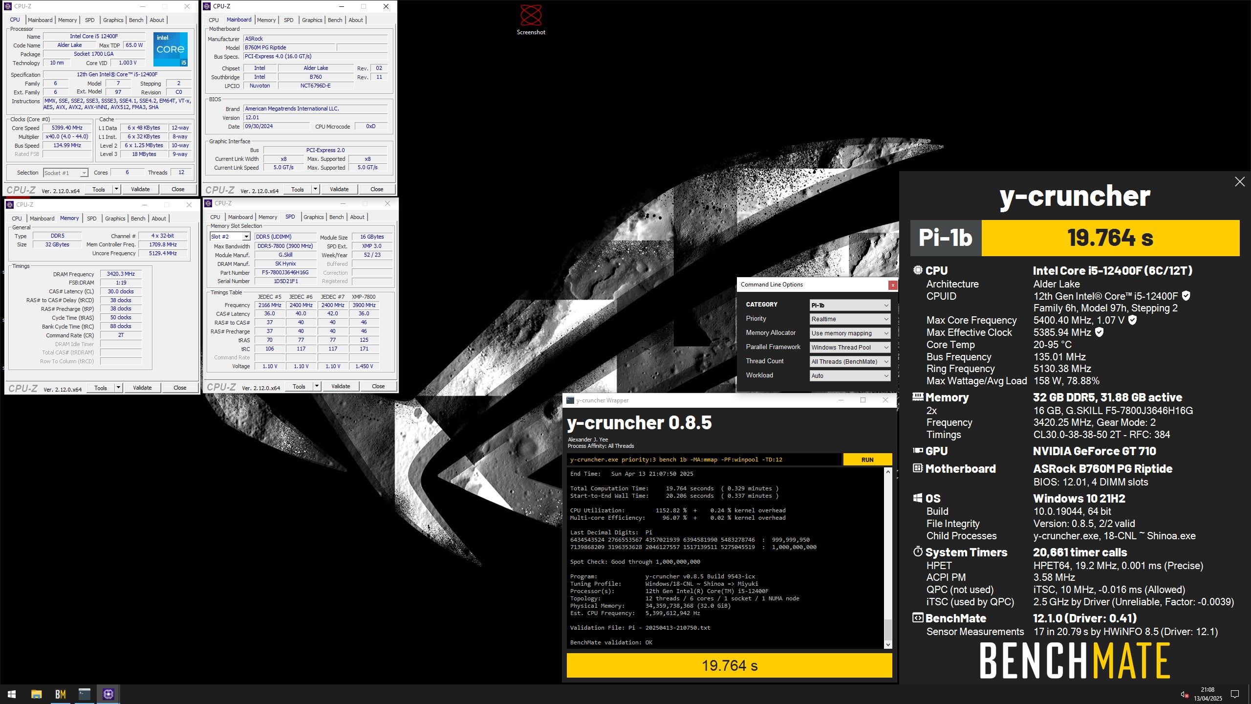The height and width of the screenshot is (704, 1251).
Task: Click Close in CPU-Z Mainboard window
Action: pyautogui.click(x=377, y=189)
